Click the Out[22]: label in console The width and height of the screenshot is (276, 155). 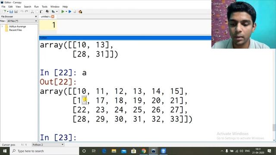tap(58, 82)
